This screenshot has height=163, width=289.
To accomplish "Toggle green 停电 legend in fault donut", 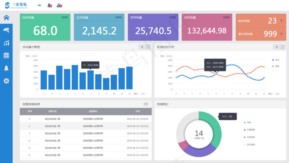I will 247,122.
